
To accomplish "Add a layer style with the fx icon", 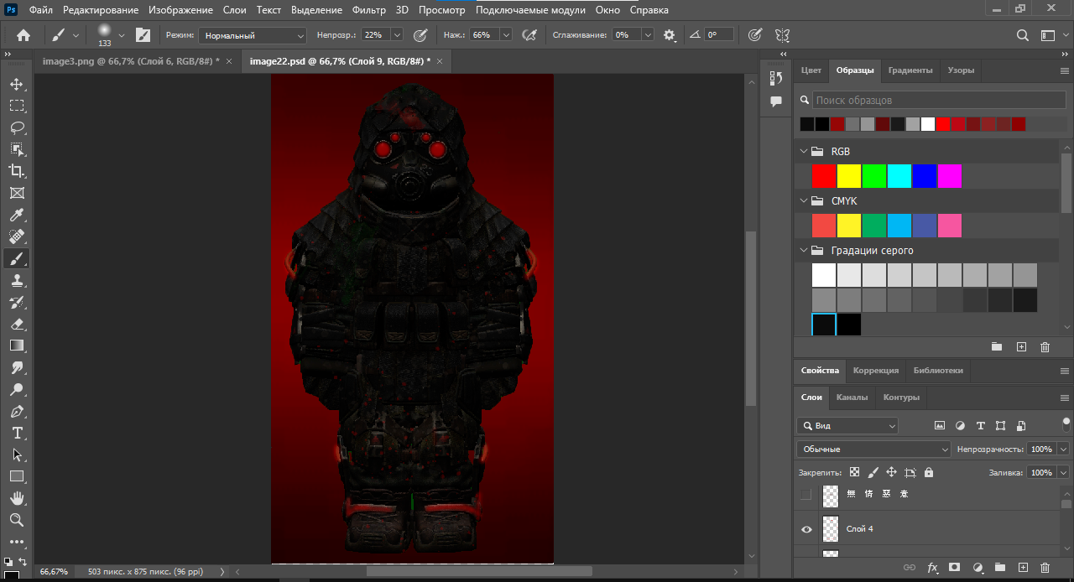I will 932,568.
